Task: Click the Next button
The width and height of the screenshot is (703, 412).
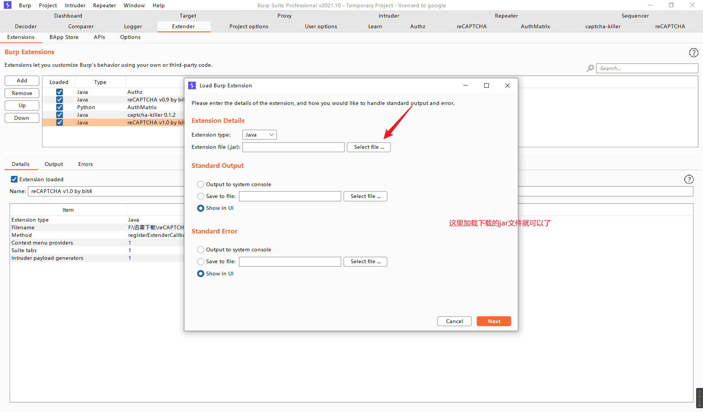Action: 494,321
